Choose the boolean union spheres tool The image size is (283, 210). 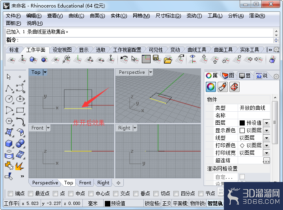pyautogui.click(x=20, y=143)
